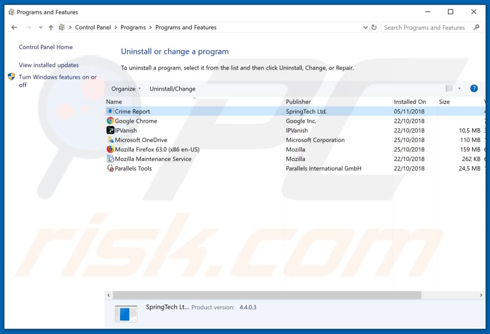The width and height of the screenshot is (490, 334).
Task: Click Parallels International GmbH publisher cell
Action: [323, 169]
